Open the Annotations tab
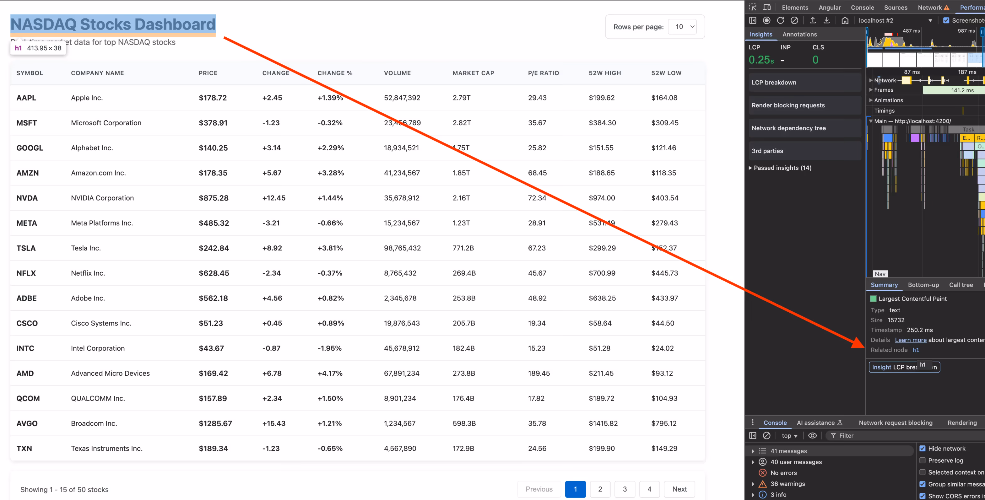The width and height of the screenshot is (985, 500). point(799,34)
